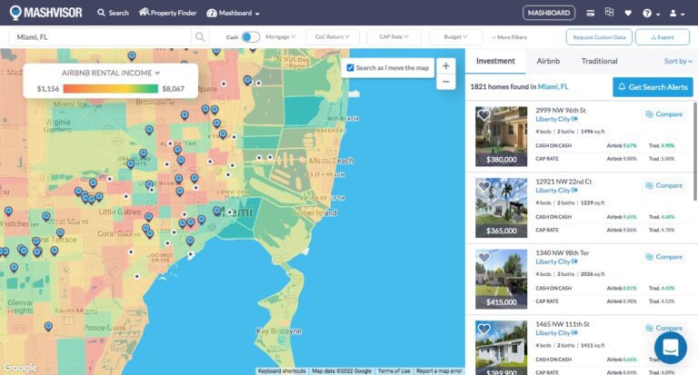Click the search magnifier icon in location box
The image size is (698, 375).
200,37
